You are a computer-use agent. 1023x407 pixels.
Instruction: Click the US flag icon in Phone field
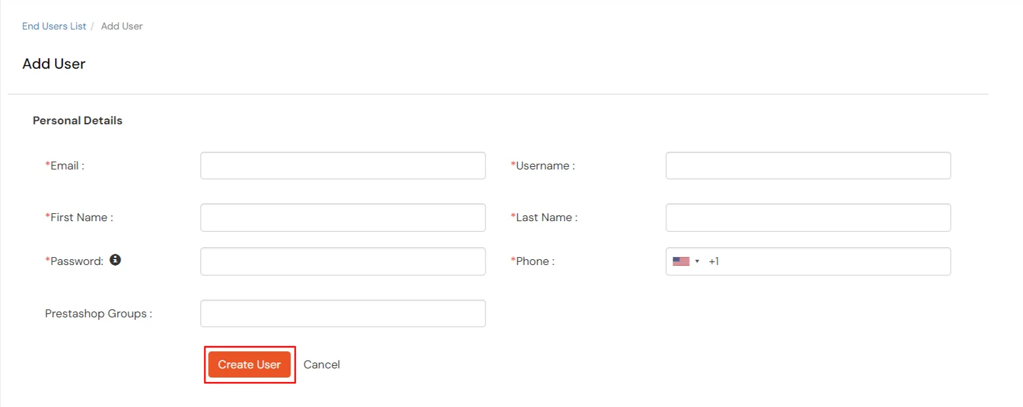pyautogui.click(x=681, y=260)
